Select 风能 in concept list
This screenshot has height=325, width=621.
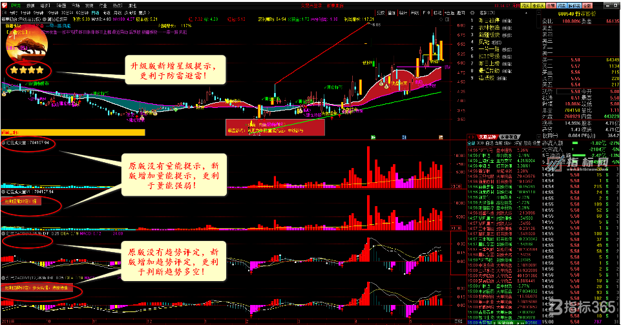click(484, 42)
